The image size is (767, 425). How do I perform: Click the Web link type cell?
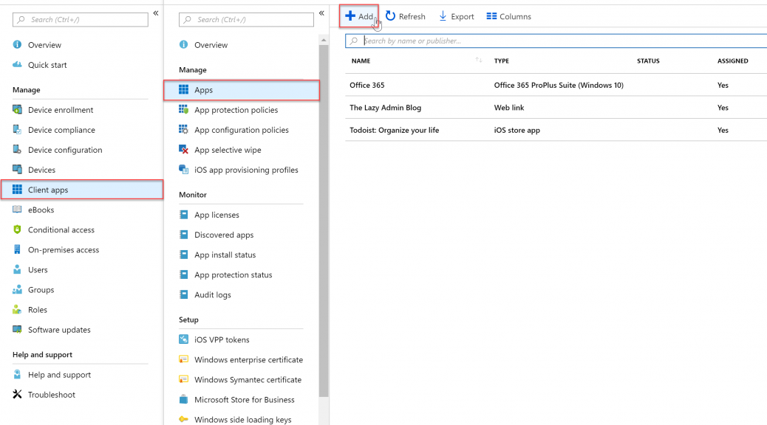pyautogui.click(x=508, y=108)
